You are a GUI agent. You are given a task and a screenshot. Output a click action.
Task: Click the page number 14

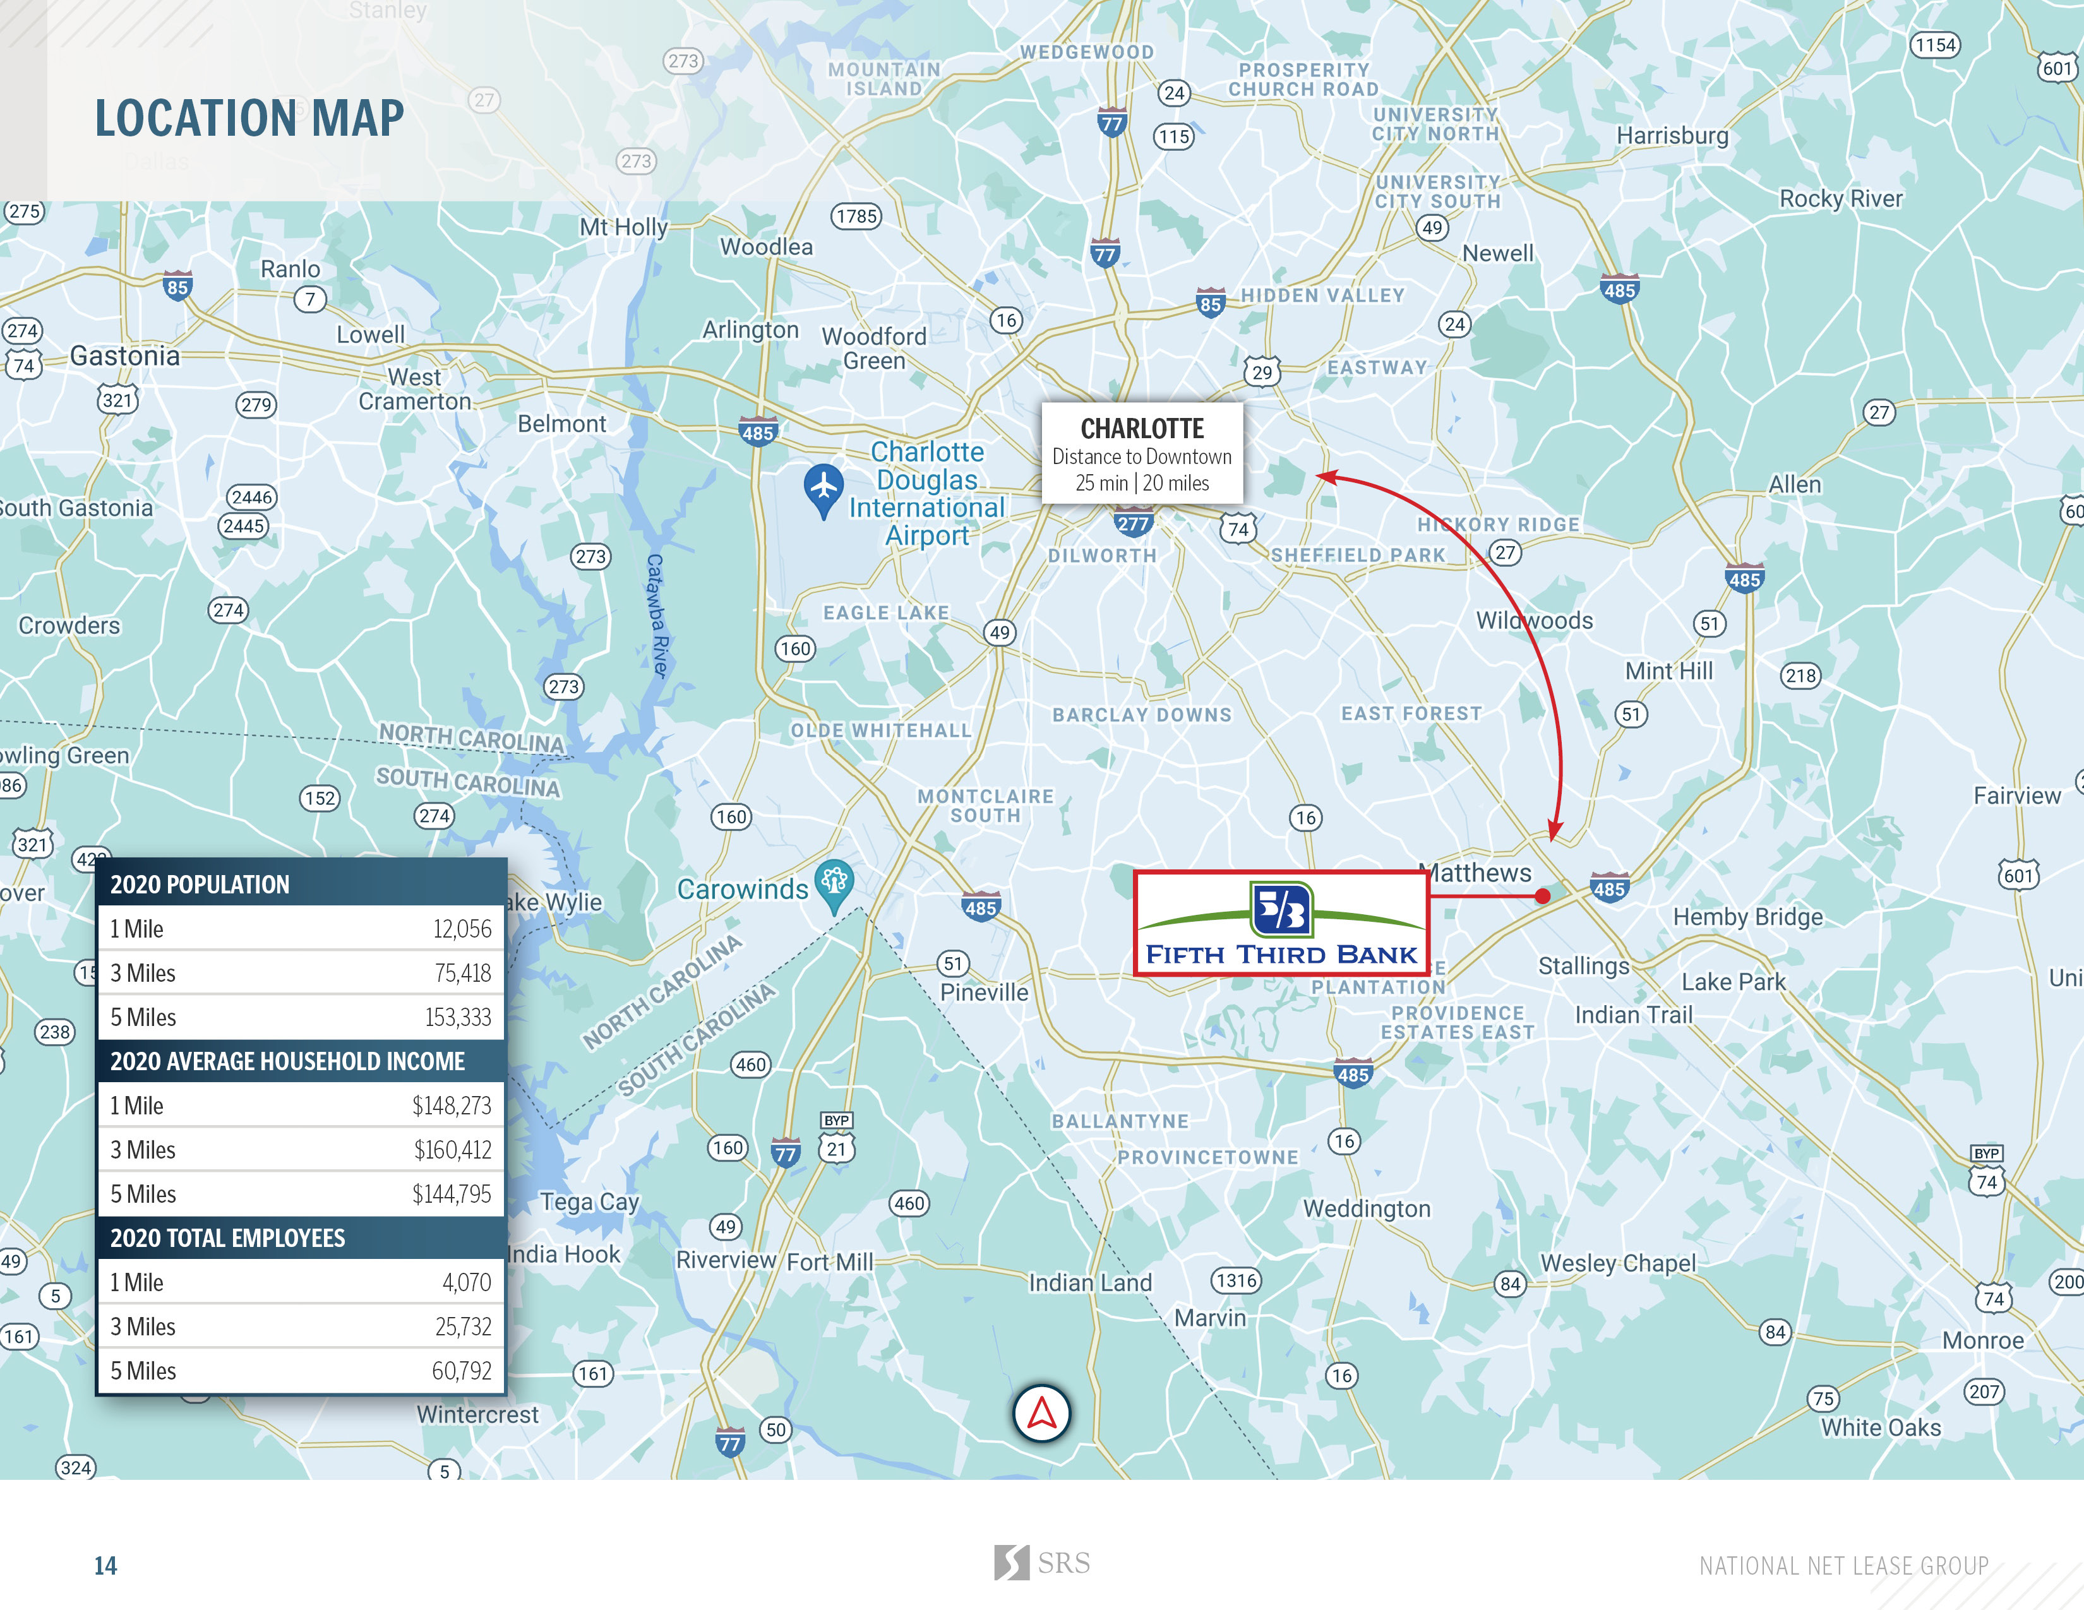coord(105,1566)
